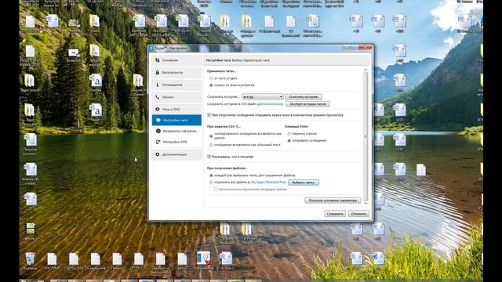The image size is (502, 282).
Task: Toggle "Показывать, что я печатаю" checkbox
Action: tap(209, 157)
